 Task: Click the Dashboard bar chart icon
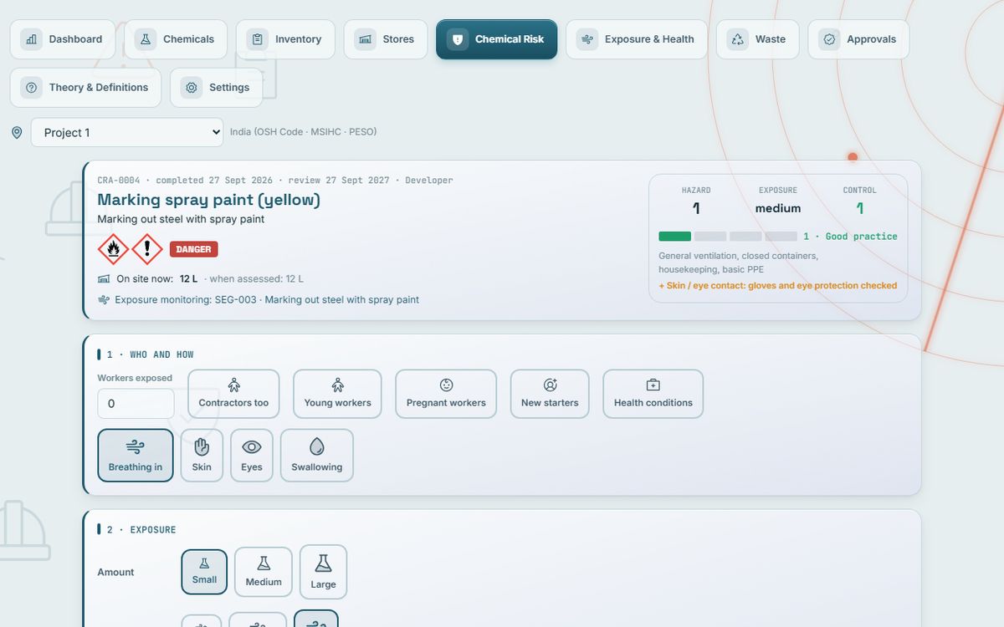[x=32, y=39]
